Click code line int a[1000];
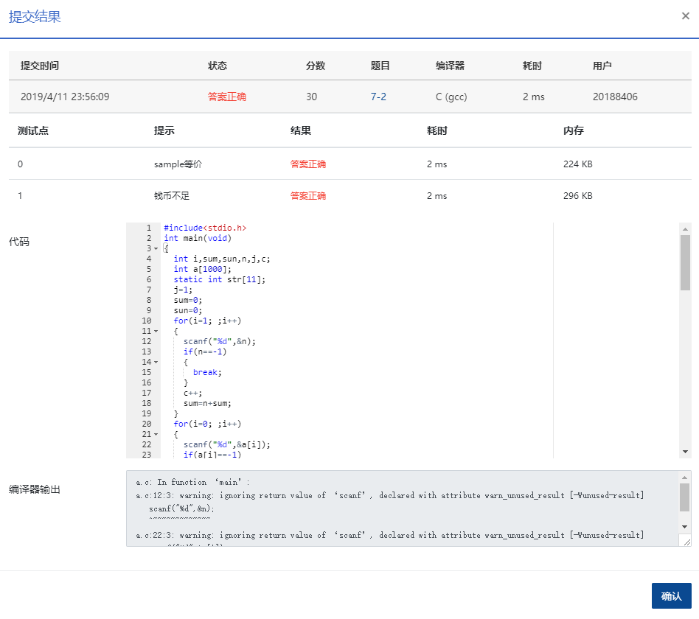The width and height of the screenshot is (699, 619). click(202, 269)
